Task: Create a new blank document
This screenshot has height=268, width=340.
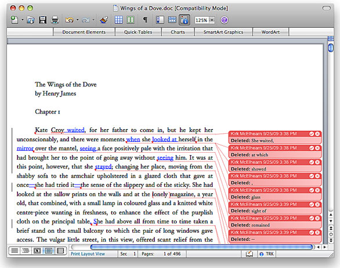Action: pyautogui.click(x=15, y=20)
